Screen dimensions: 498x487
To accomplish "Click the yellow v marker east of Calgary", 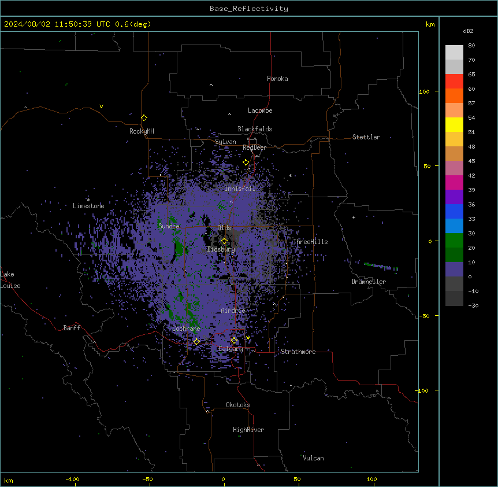I will coord(248,338).
